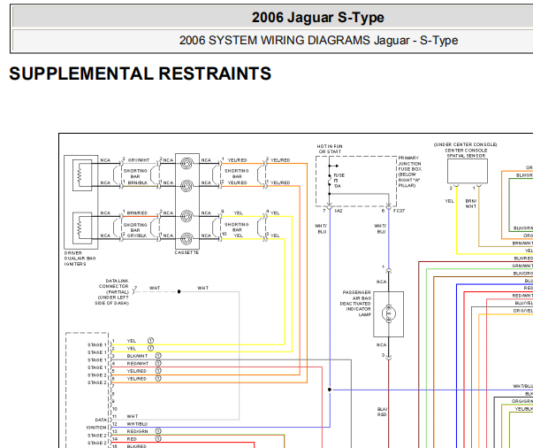533x448 pixels.
Task: Click the RED/GRN wire label at pin 13
Action: click(137, 431)
